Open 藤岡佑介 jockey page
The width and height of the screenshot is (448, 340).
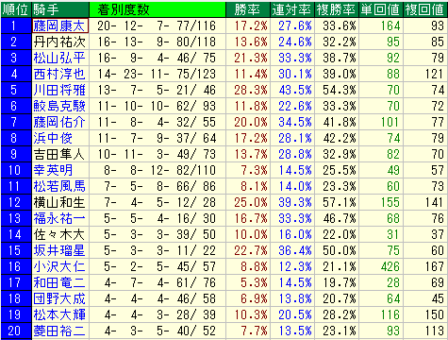pyautogui.click(x=59, y=122)
